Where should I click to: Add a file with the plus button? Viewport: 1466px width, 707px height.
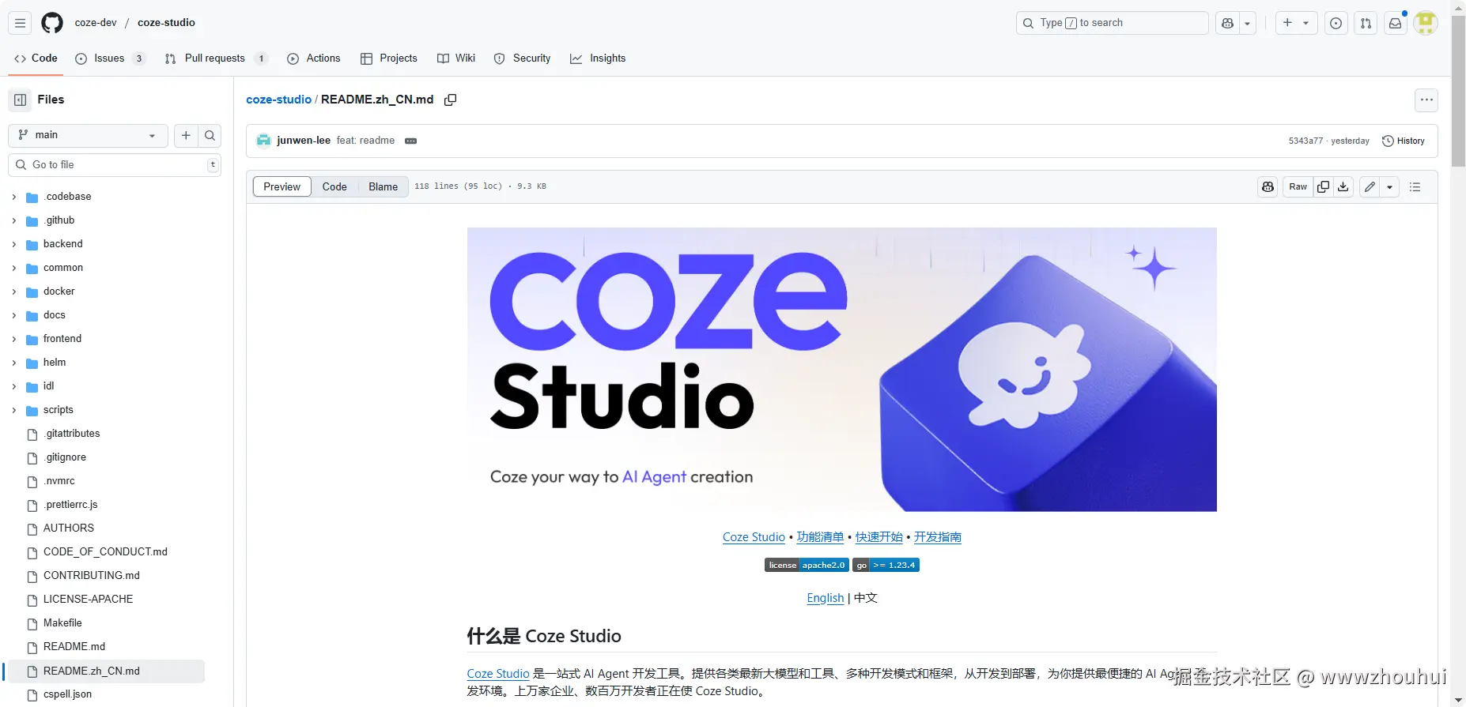pyautogui.click(x=186, y=135)
